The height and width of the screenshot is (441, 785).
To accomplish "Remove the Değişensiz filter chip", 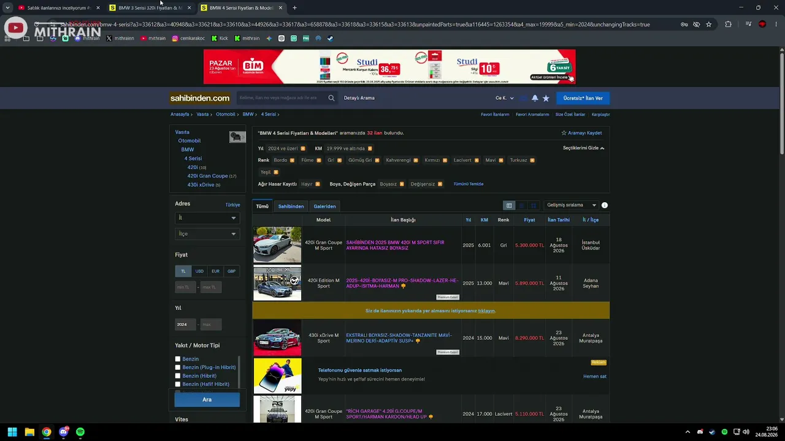I will point(440,184).
